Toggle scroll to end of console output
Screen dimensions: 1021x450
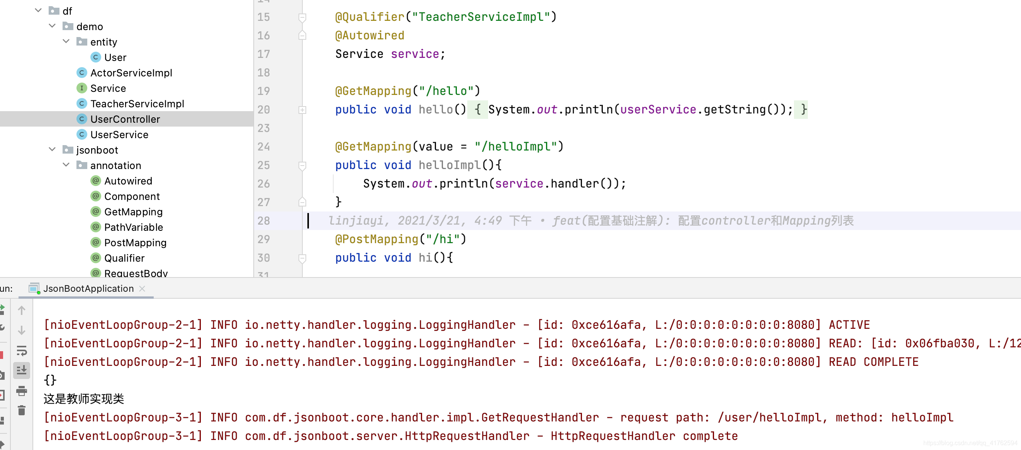[22, 370]
